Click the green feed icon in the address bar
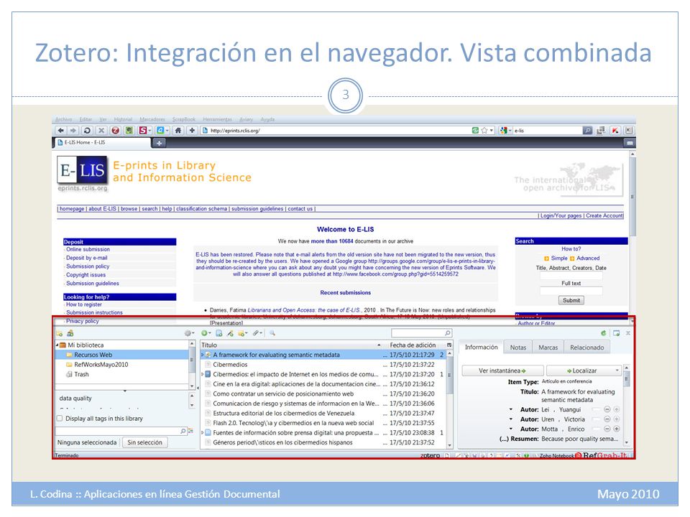690x517 pixels. pos(475,131)
